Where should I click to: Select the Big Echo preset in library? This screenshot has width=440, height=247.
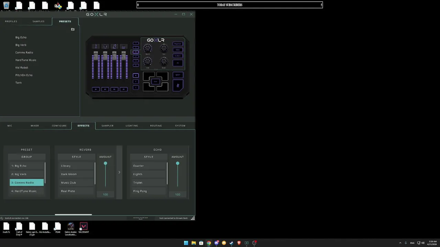click(21, 37)
